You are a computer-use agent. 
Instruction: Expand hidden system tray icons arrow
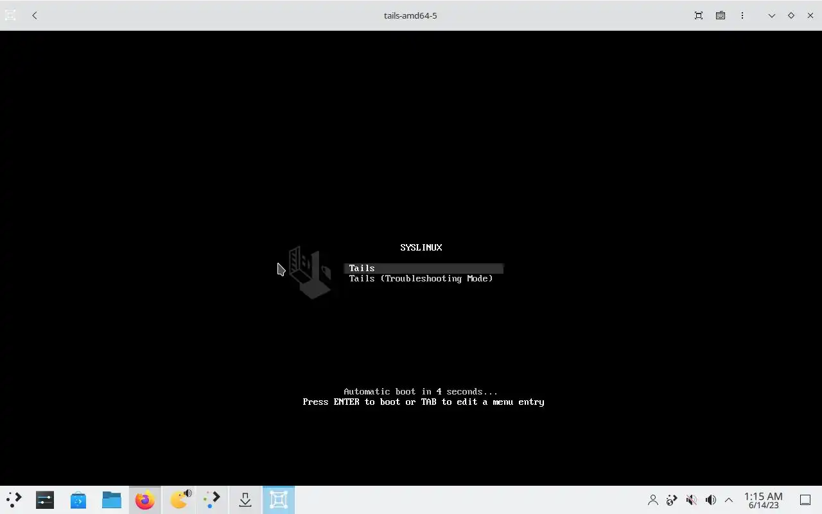point(729,500)
